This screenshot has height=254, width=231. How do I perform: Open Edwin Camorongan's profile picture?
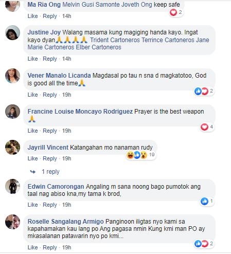(x=12, y=187)
